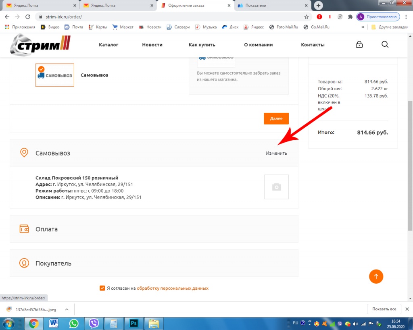This screenshot has height=330, width=413.
Task: Click the warehouse photo placeholder thumbnail
Action: [276, 187]
